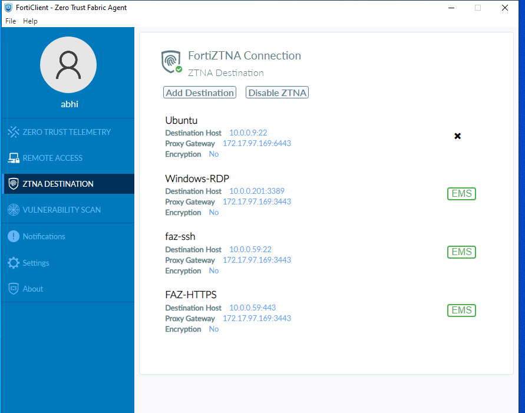This screenshot has width=525, height=413.
Task: Click the username abhi
Action: pos(70,104)
